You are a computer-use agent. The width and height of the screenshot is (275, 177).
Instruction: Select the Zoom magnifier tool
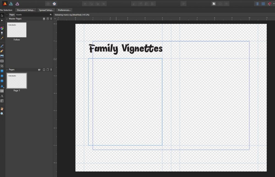tap(2, 114)
